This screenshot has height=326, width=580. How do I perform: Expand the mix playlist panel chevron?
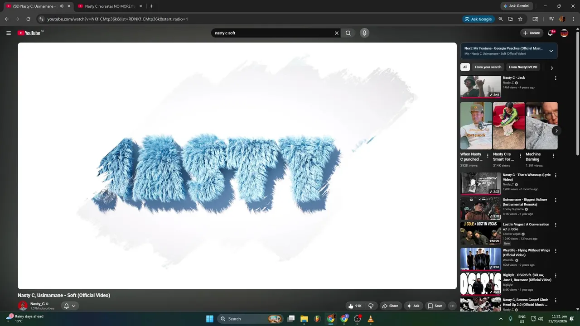[551, 51]
